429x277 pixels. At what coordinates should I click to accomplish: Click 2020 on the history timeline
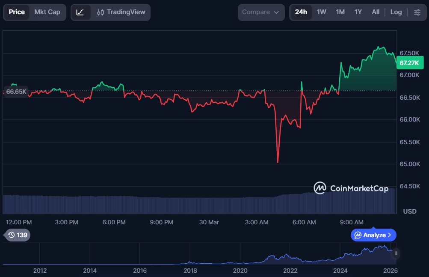240,271
